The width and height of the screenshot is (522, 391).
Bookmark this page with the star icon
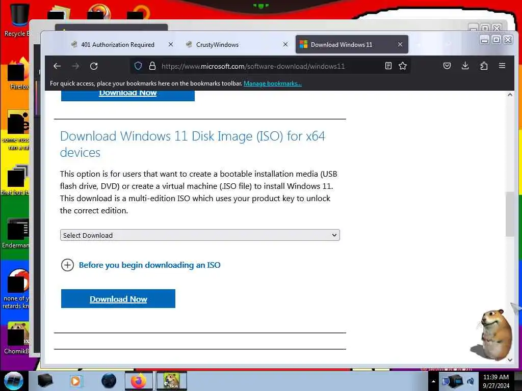[x=403, y=66]
